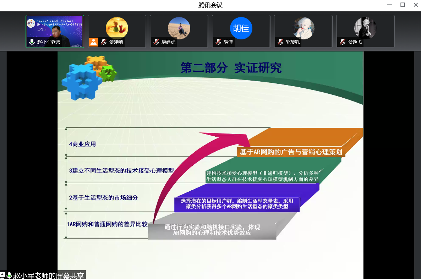The width and height of the screenshot is (421, 279).
Task: Click muted microphone icon next to 郭彦铄
Action: point(280,42)
